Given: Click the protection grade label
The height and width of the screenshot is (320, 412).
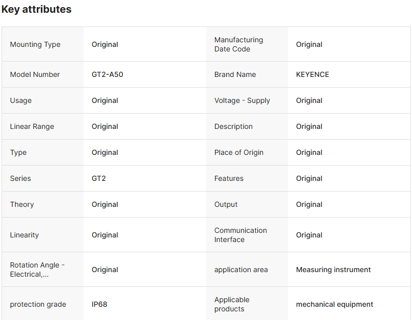Looking at the screenshot, I should coord(38,304).
